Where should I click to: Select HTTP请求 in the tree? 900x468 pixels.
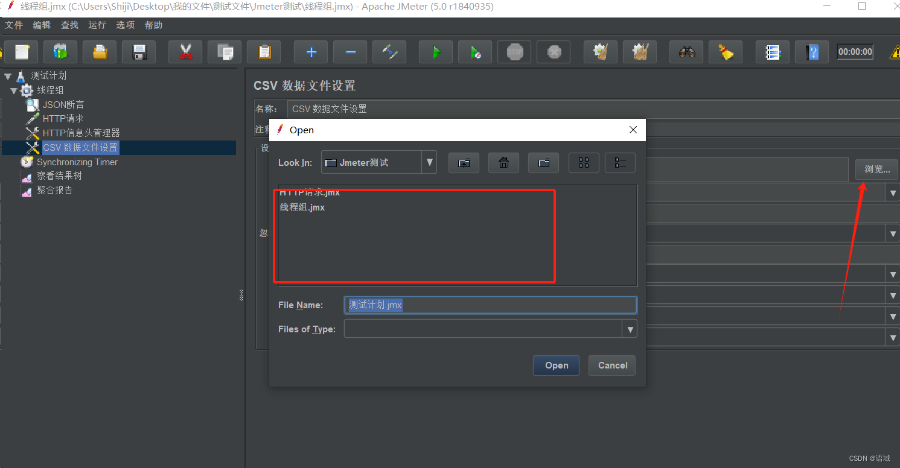[63, 119]
